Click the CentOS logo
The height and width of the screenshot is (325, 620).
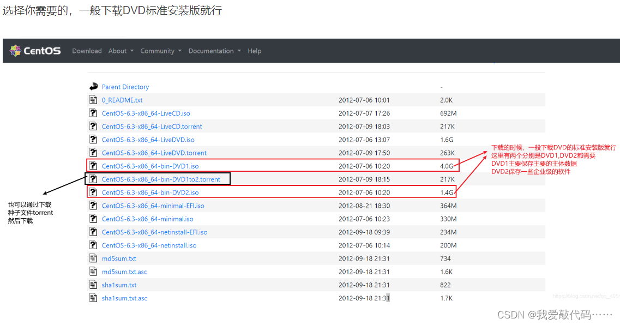click(x=35, y=51)
